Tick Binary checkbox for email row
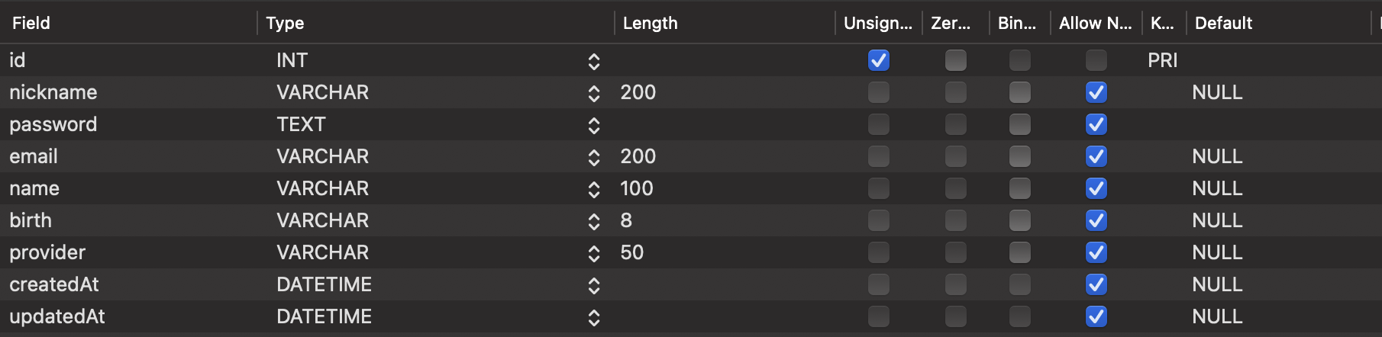The width and height of the screenshot is (1382, 337). pyautogui.click(x=1020, y=156)
